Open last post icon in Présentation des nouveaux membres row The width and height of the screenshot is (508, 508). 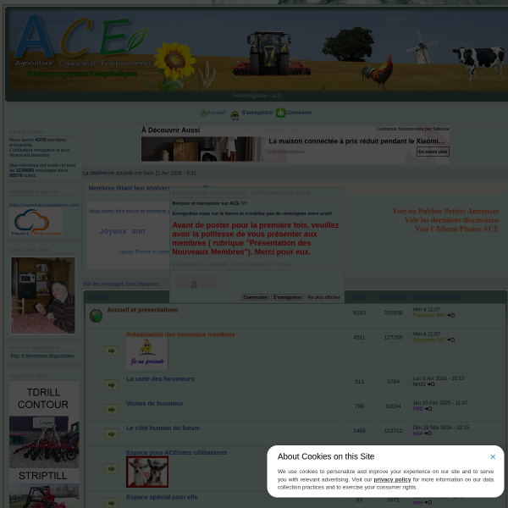click(x=451, y=340)
